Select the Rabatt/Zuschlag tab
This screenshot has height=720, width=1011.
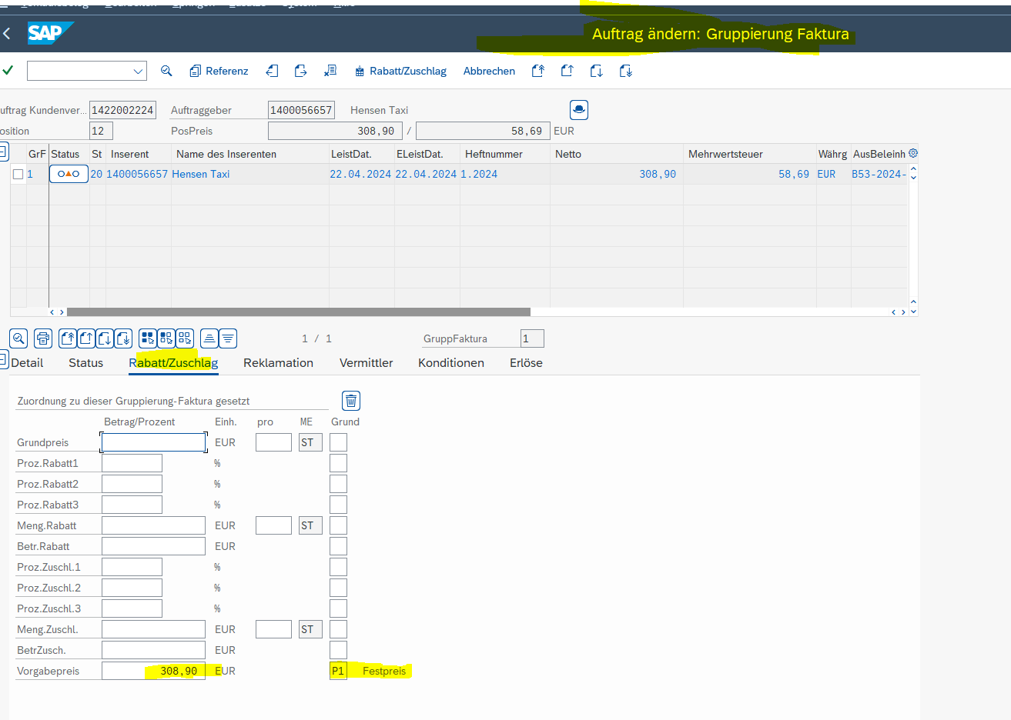[x=173, y=363]
